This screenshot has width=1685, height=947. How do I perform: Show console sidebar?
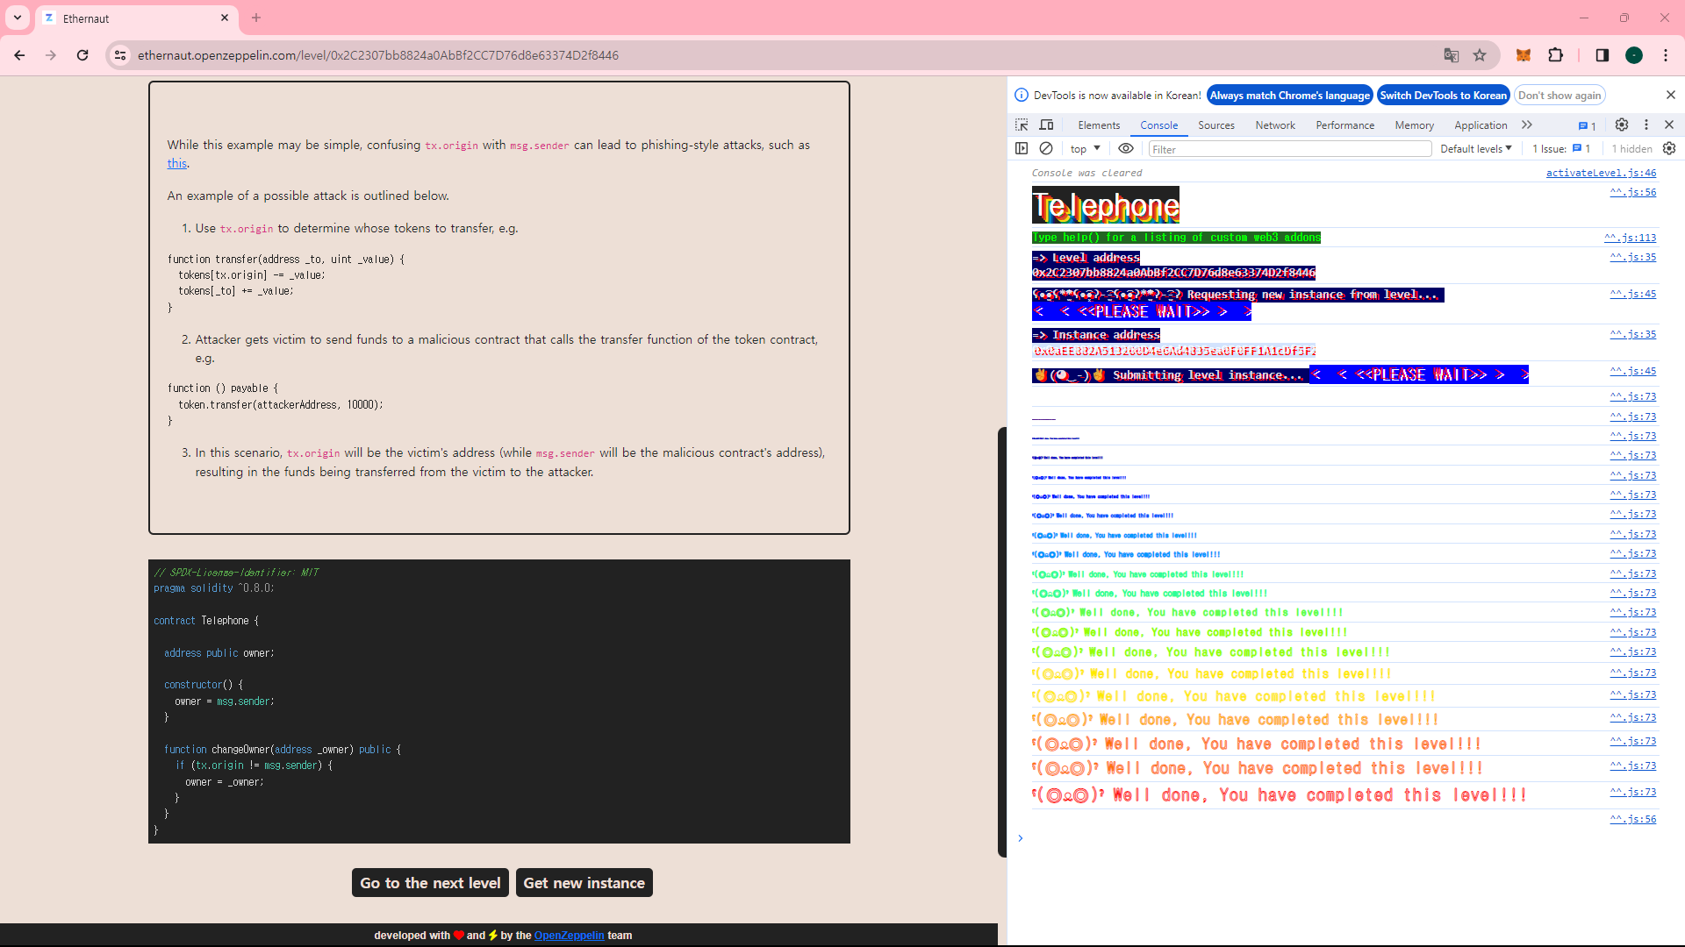point(1022,148)
